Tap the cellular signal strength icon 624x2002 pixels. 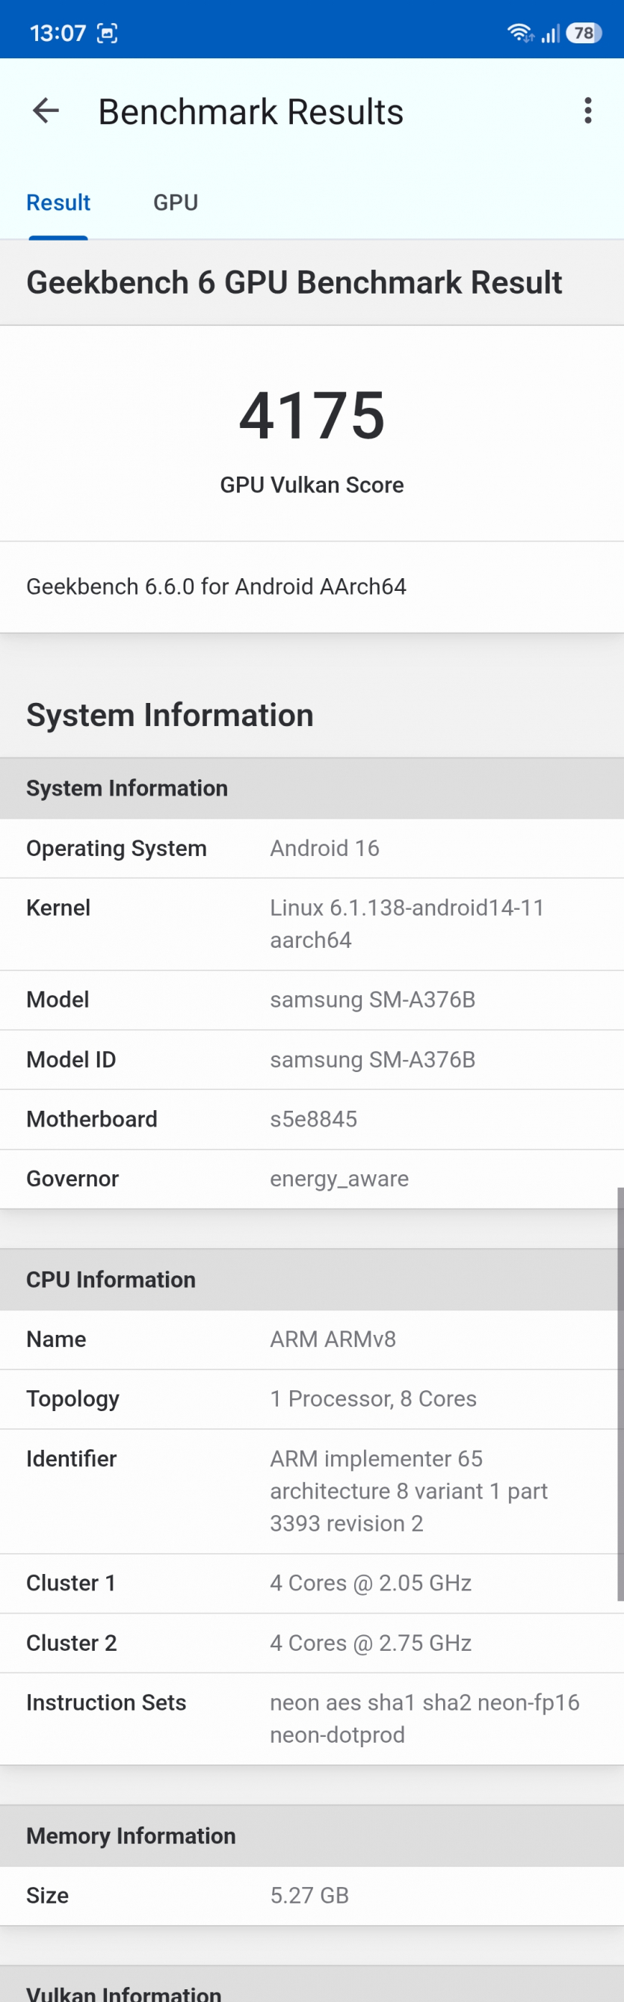550,34
